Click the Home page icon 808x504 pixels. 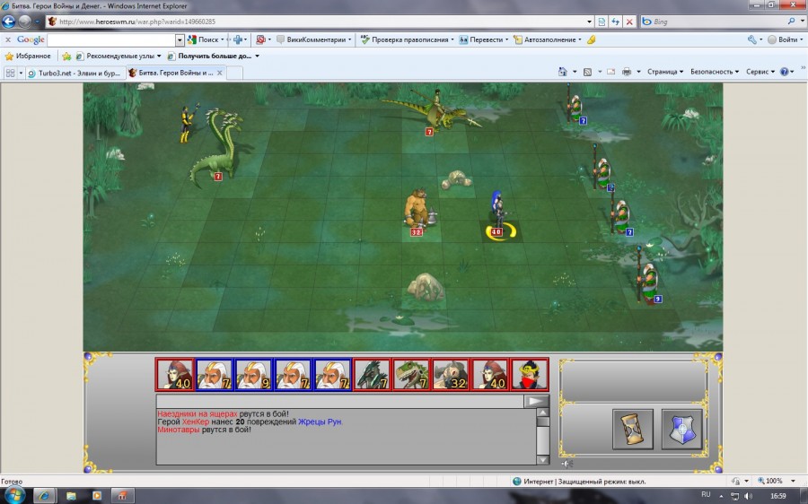pos(563,72)
